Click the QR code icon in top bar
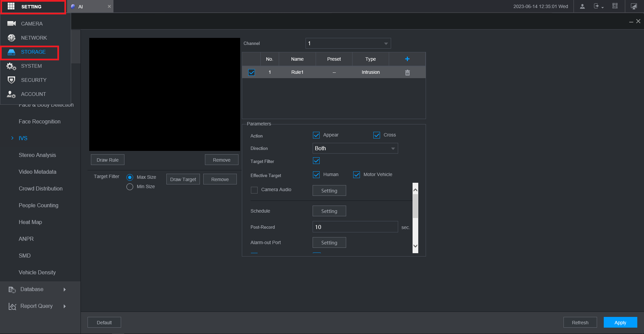The width and height of the screenshot is (644, 334). 615,6
